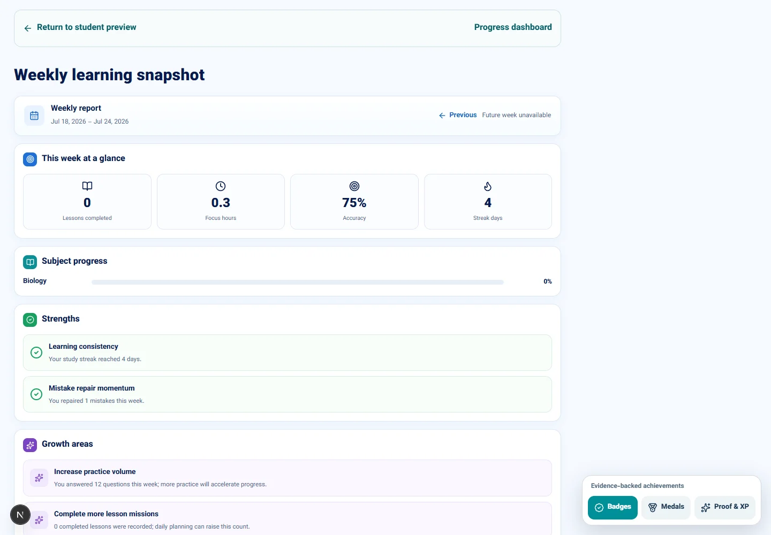Click the green check icon beside Strengths heading
Screen dimensions: 771x535
click(30, 319)
